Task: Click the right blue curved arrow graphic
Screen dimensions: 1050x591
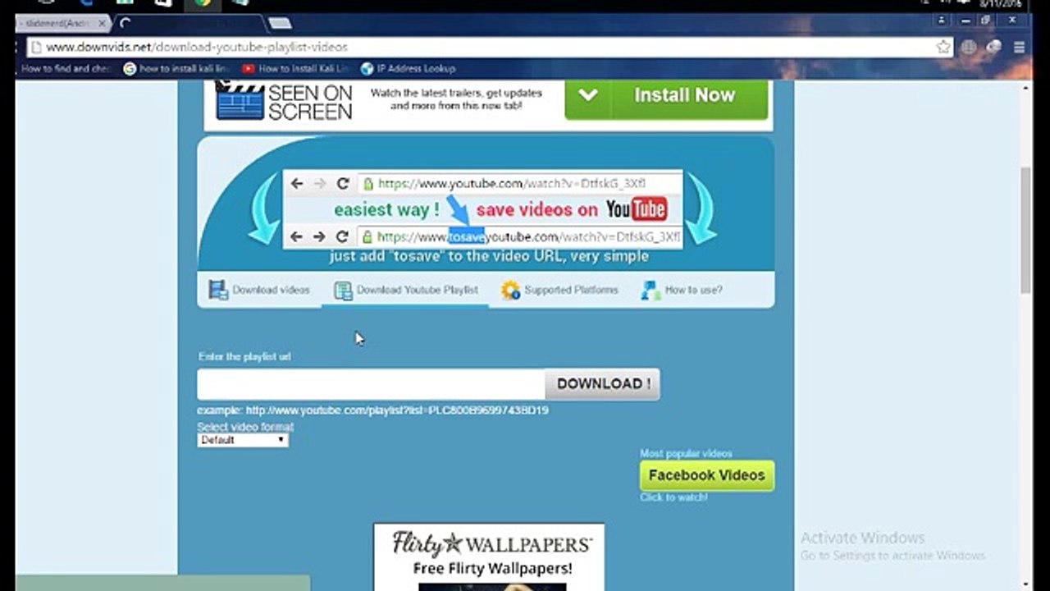Action: [x=700, y=211]
